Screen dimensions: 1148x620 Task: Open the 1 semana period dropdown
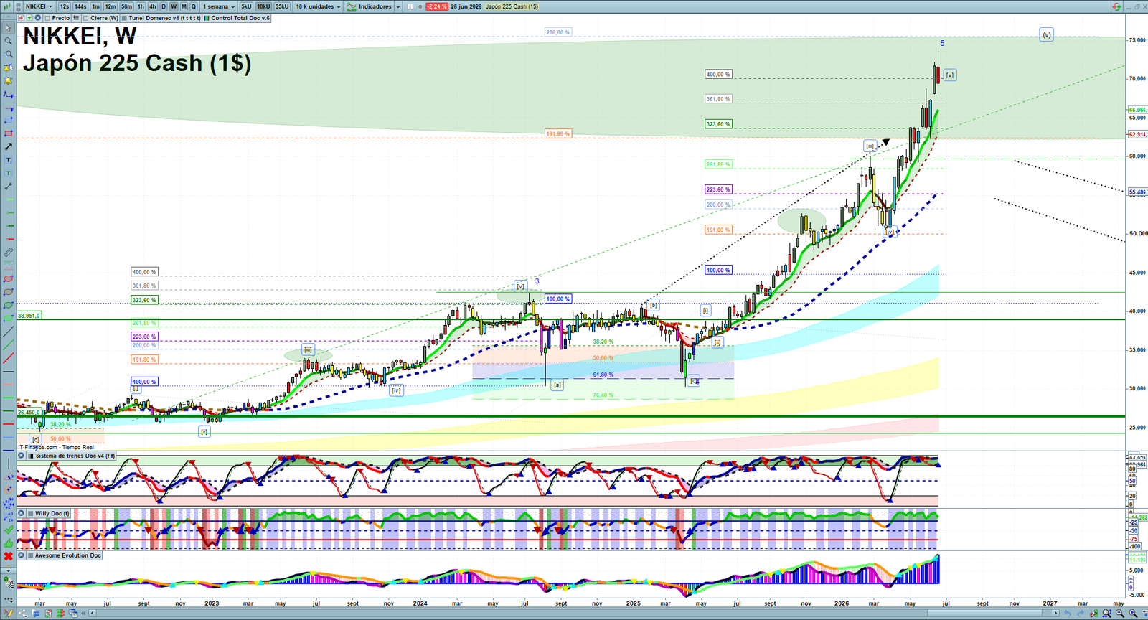point(218,6)
